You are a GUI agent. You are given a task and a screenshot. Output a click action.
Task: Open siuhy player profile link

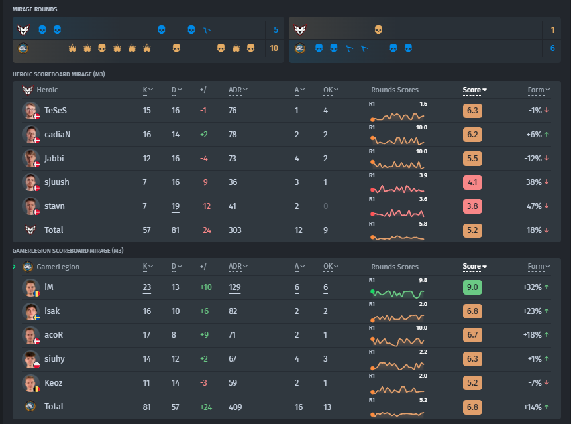[x=54, y=359]
